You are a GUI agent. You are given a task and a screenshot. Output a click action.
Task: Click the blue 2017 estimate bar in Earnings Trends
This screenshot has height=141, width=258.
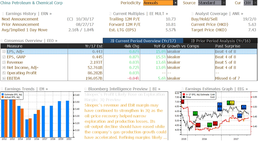coord(43,121)
